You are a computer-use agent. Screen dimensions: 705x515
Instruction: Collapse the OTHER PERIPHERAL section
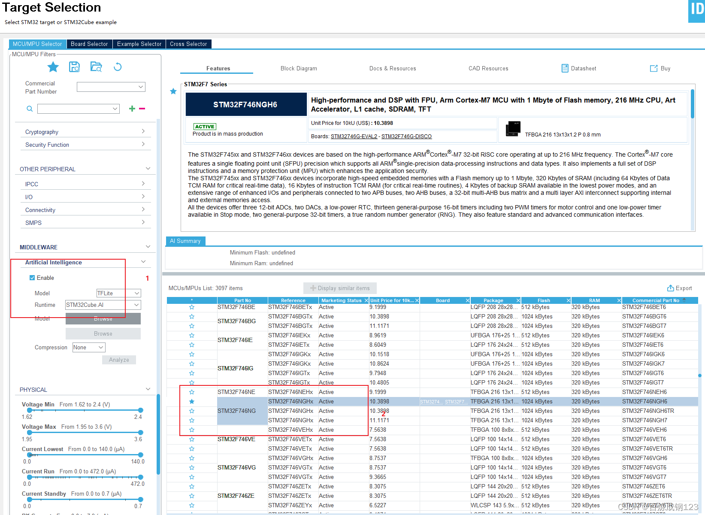pyautogui.click(x=148, y=169)
